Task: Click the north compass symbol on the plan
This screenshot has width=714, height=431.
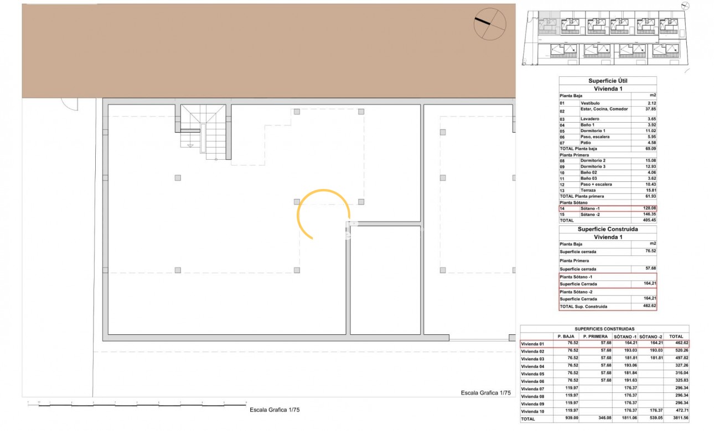Action: click(490, 24)
